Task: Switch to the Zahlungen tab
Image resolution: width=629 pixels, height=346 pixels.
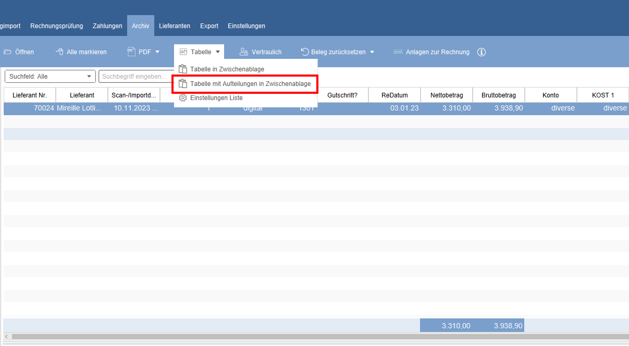Action: click(x=107, y=26)
